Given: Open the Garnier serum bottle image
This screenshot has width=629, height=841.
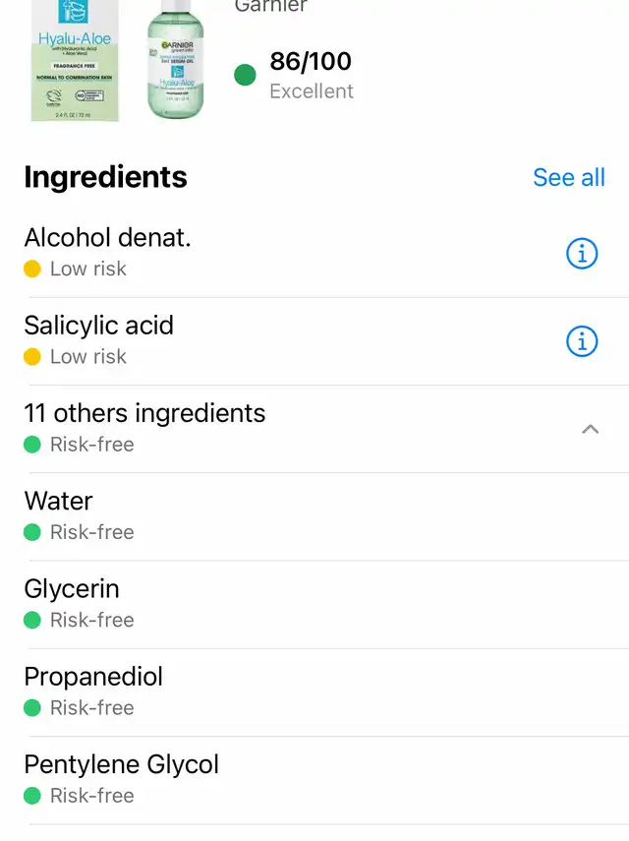Looking at the screenshot, I should click(x=176, y=59).
